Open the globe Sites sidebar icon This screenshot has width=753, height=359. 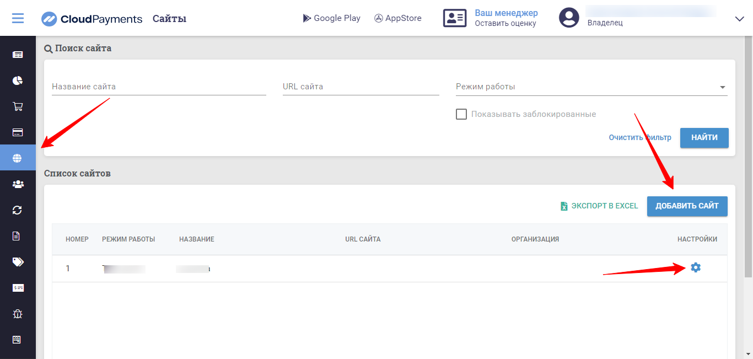tap(18, 158)
